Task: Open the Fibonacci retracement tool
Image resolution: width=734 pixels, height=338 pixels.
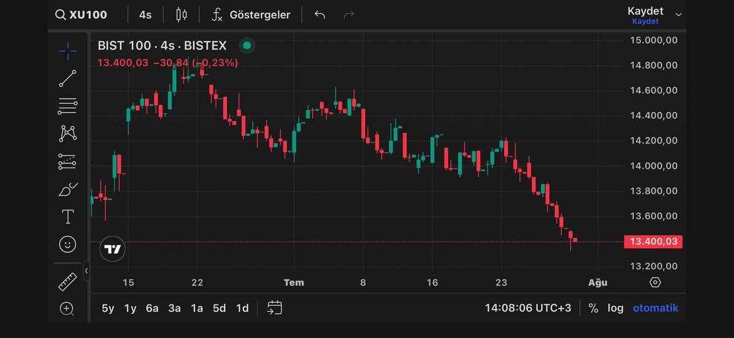Action: coord(68,106)
